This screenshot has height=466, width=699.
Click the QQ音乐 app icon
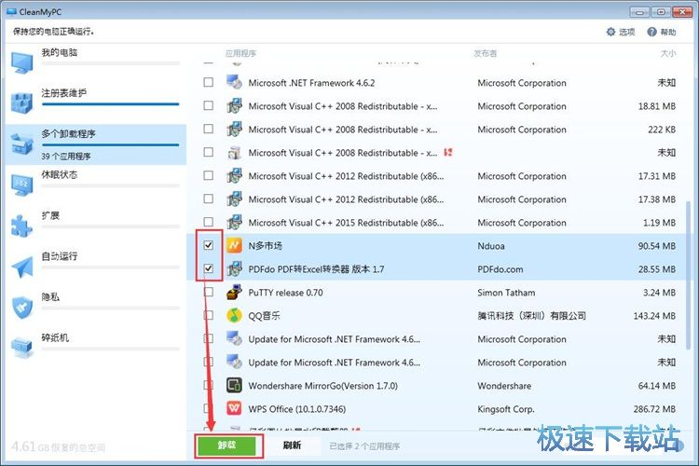(235, 315)
